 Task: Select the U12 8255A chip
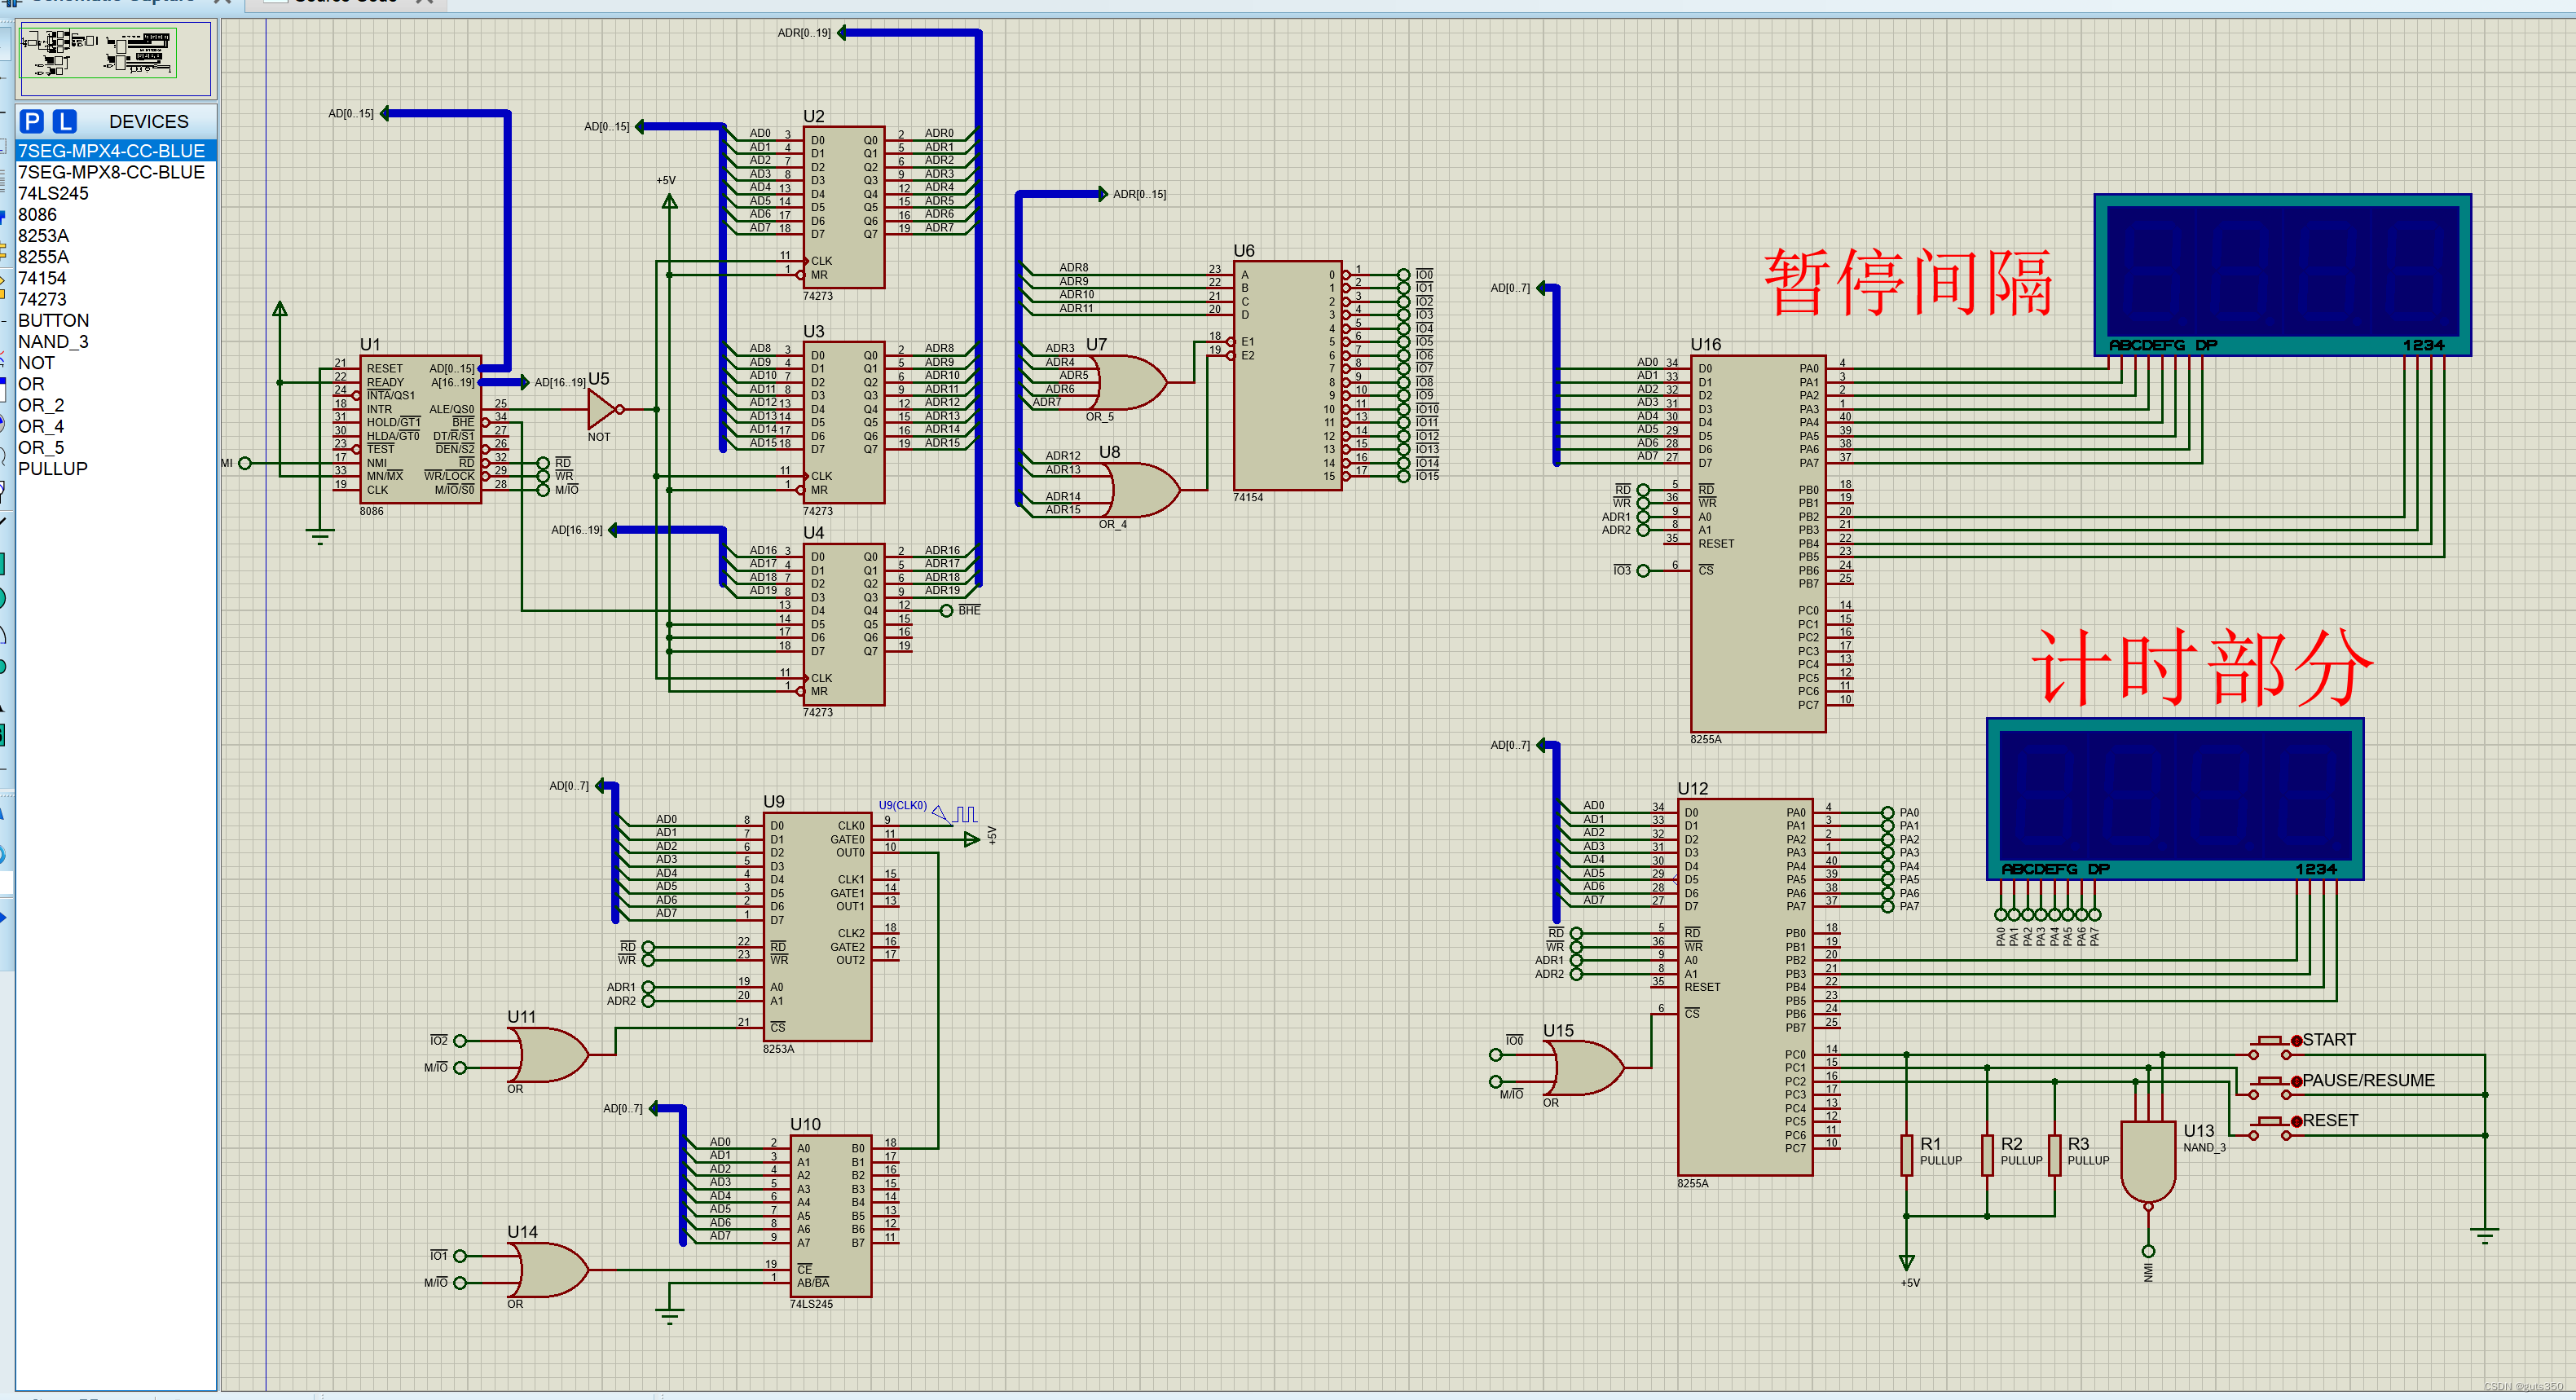tap(1745, 987)
